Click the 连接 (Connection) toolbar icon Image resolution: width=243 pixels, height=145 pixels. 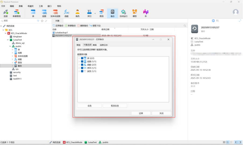[5, 12]
